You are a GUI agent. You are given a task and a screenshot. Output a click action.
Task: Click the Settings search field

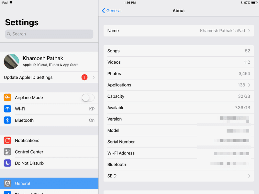point(49,34)
